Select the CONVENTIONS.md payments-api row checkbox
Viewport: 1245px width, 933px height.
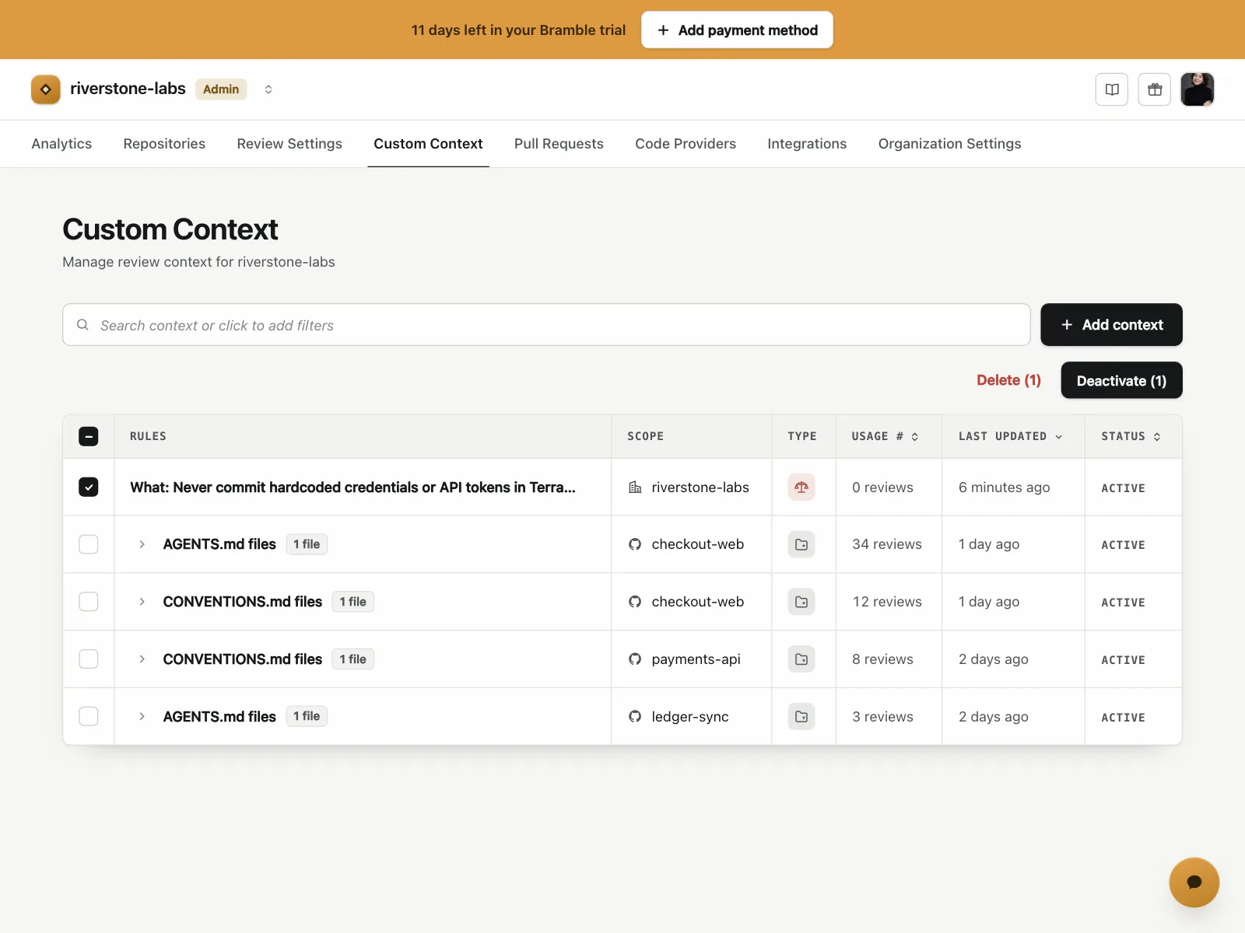89,659
